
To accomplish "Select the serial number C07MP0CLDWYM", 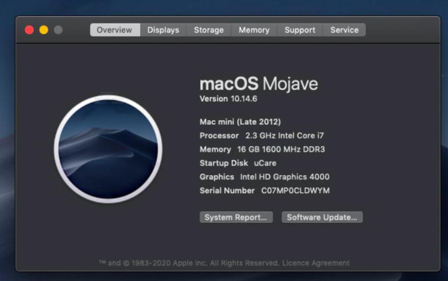I will [295, 191].
